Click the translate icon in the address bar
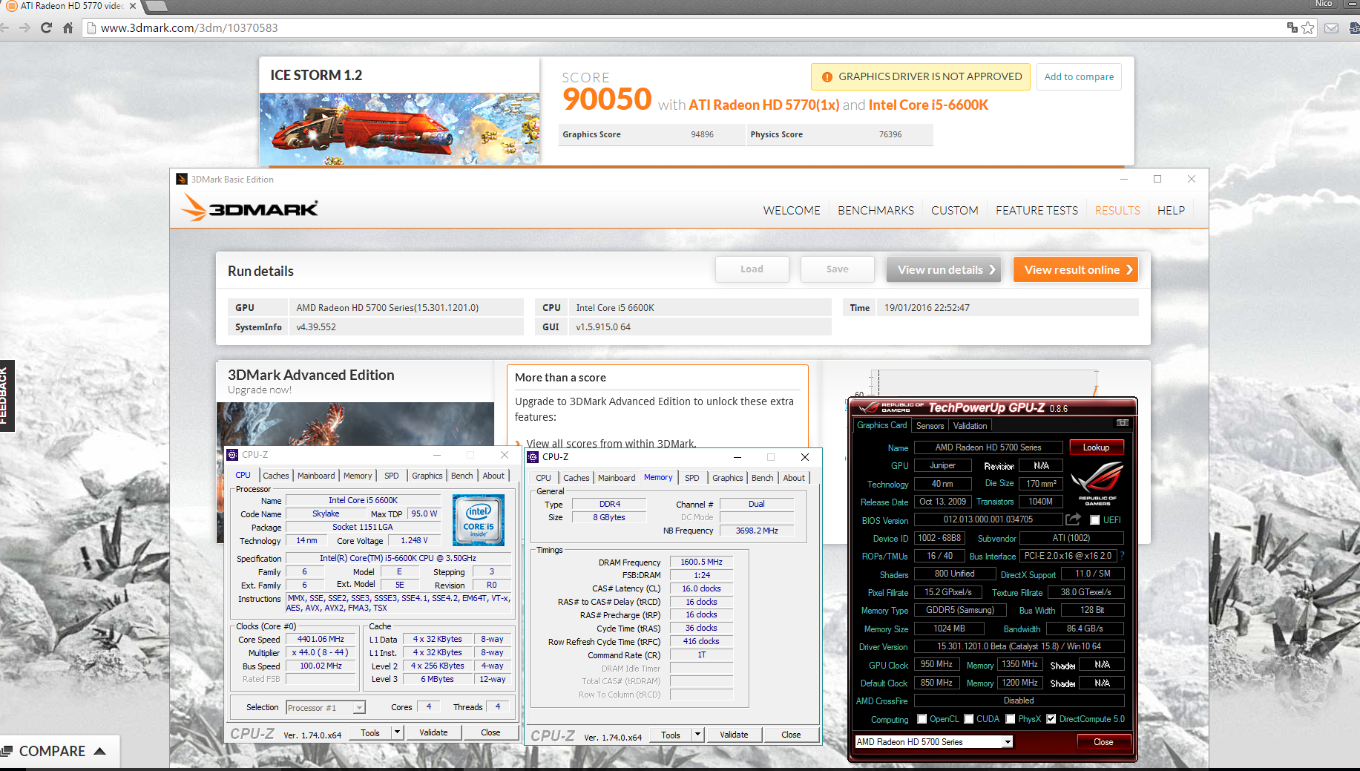 pos(1292,27)
